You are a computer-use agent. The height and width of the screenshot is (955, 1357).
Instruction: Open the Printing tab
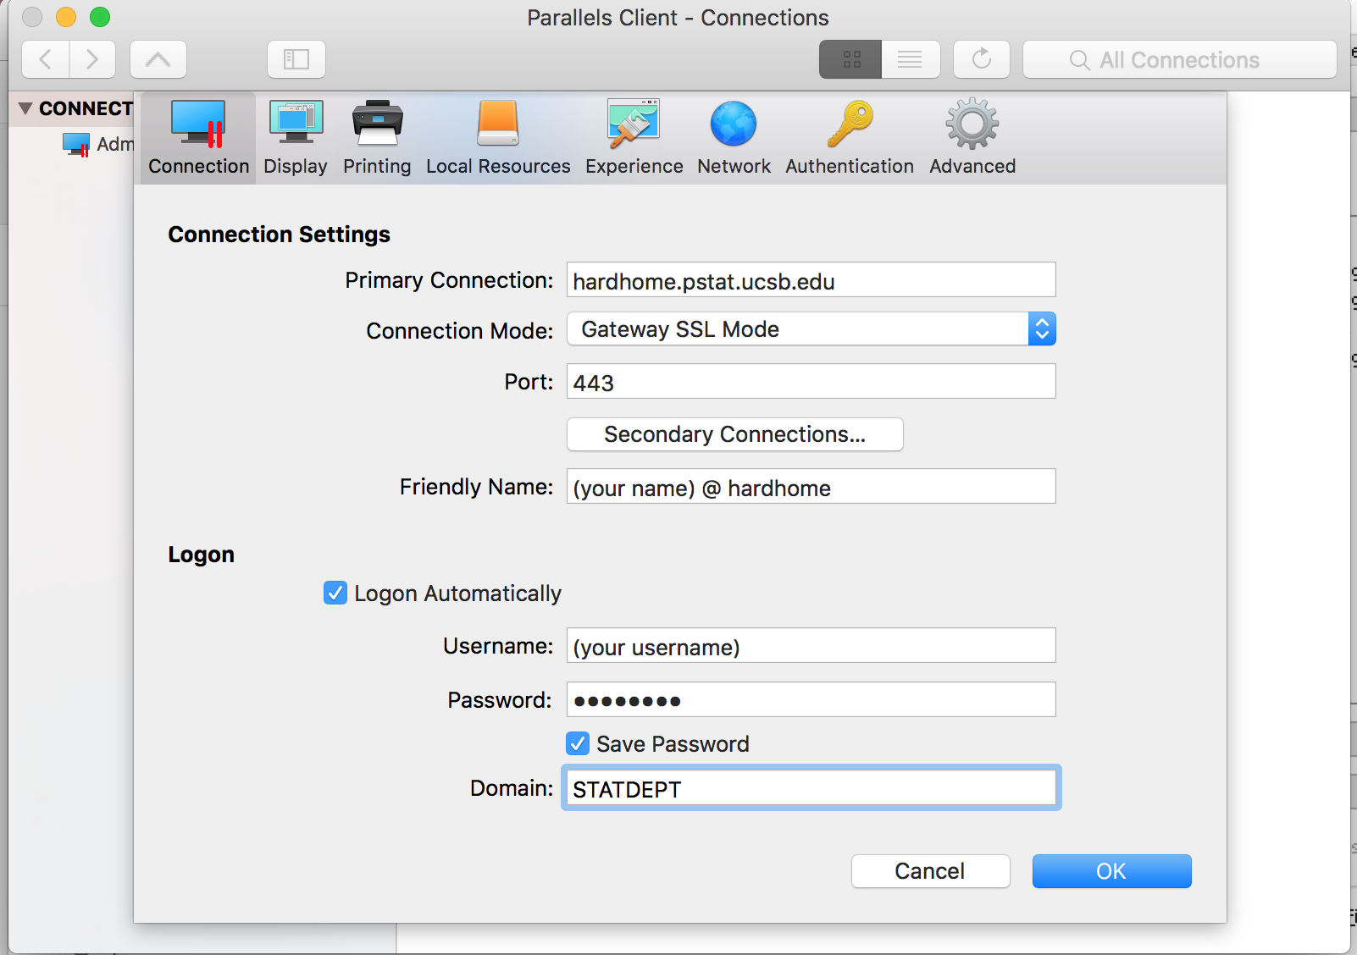pyautogui.click(x=377, y=138)
